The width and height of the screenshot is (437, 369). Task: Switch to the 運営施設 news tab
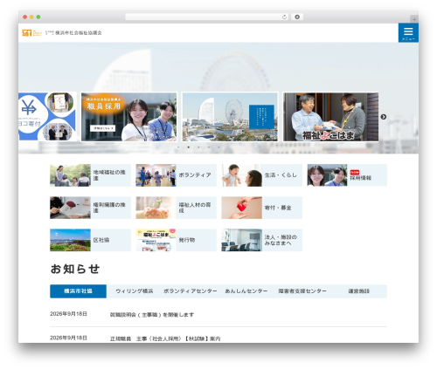358,291
